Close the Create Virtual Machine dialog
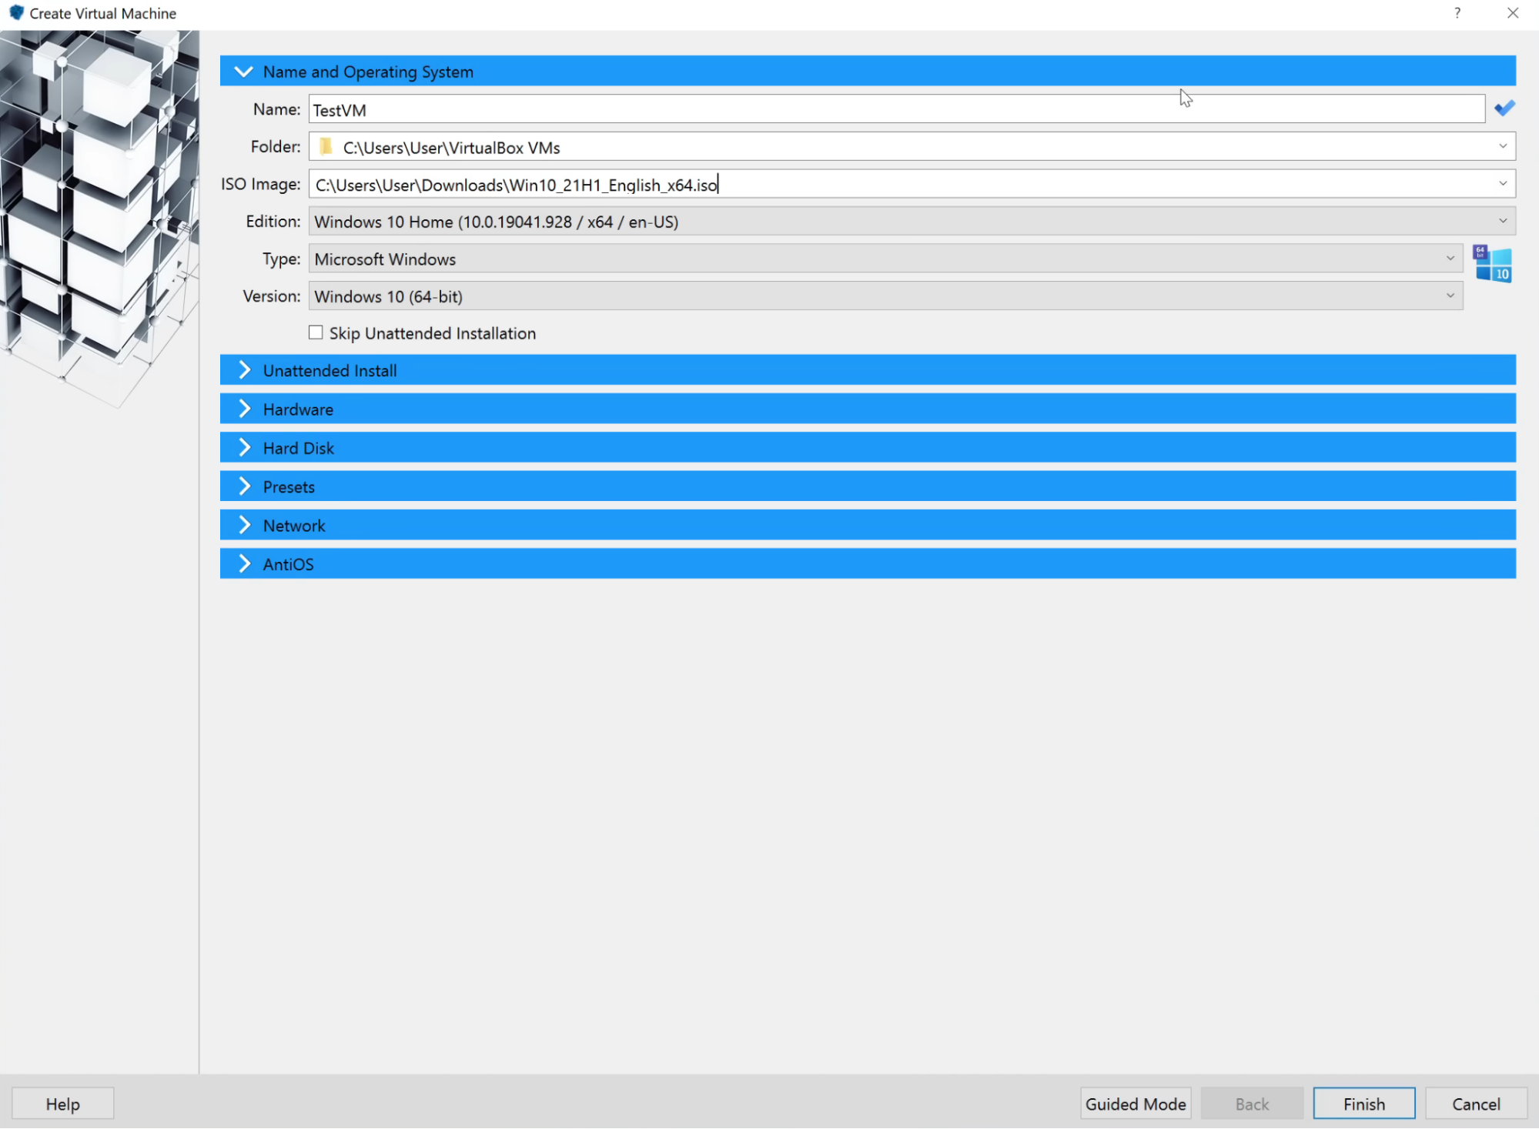 [1513, 13]
